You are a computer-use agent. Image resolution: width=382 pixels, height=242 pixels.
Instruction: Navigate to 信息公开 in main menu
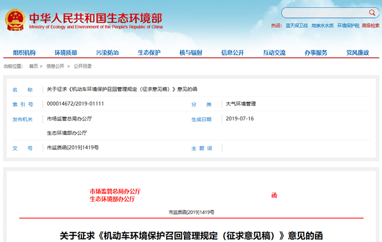click(232, 53)
